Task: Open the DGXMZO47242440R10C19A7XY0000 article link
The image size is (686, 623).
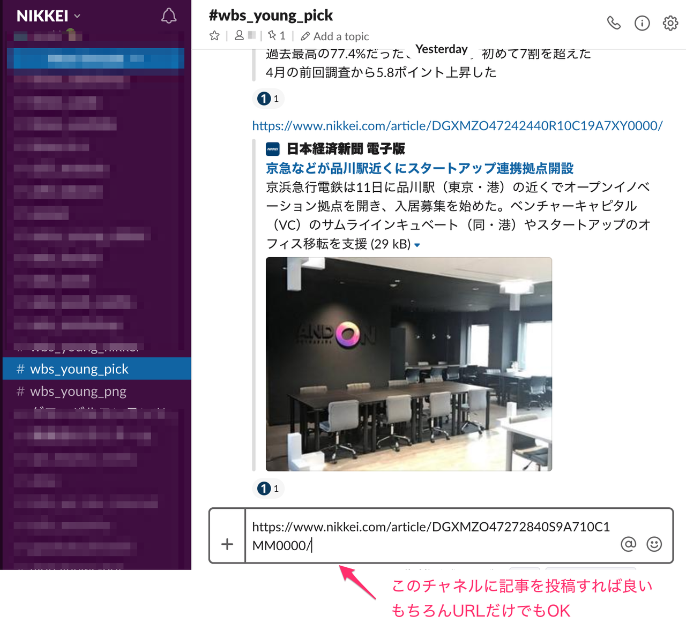Action: click(x=457, y=126)
